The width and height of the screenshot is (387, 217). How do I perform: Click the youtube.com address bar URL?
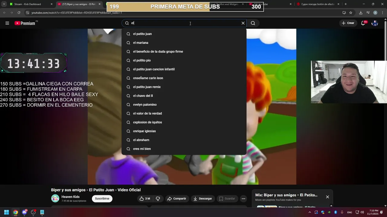click(77, 13)
